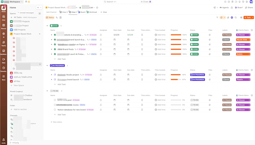Switch to Board tab
The width and height of the screenshot is (255, 145).
pyautogui.click(x=82, y=12)
